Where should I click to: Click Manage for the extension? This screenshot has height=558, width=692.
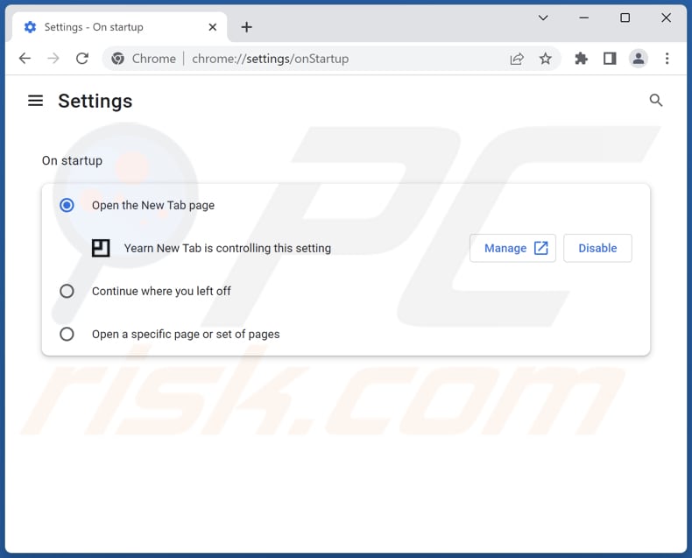click(x=512, y=248)
